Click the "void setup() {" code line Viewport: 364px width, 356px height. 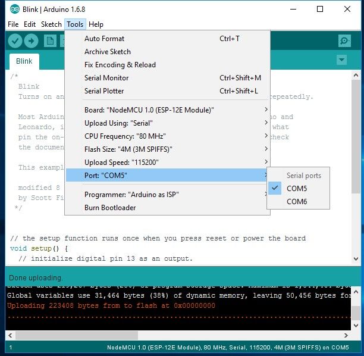(x=39, y=248)
